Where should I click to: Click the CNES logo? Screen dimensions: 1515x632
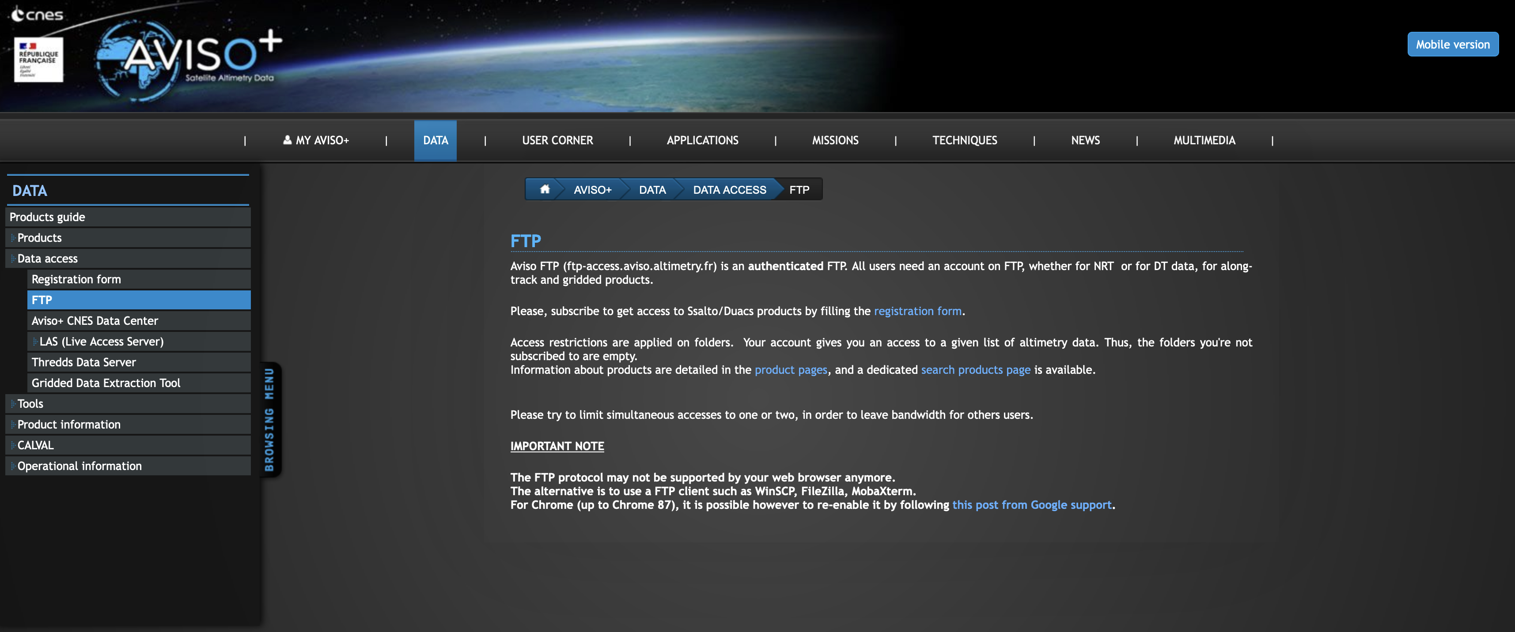click(x=37, y=14)
